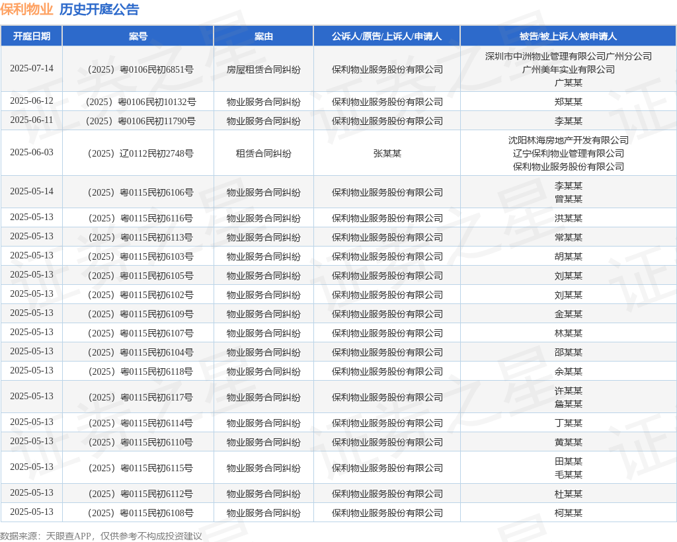Select the date 2025-06-12
677x542 pixels.
[32, 101]
